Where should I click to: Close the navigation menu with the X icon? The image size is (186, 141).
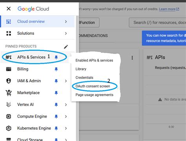click(9, 9)
